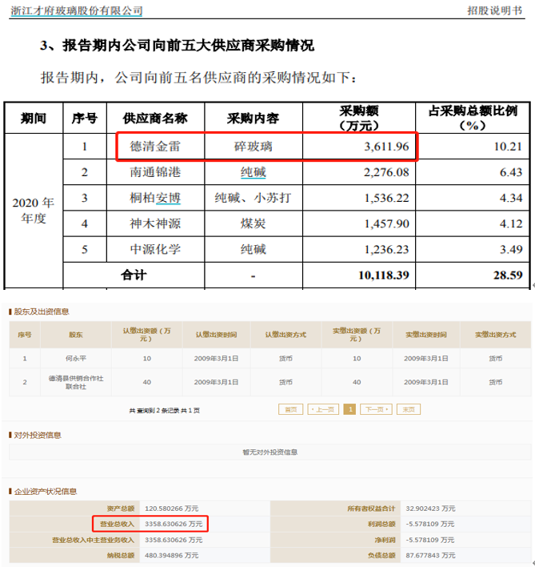Go to first page via 首页 button
Screen dimensions: 535x571
[290, 409]
